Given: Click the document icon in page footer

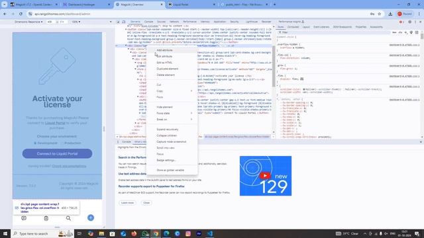Looking at the screenshot, I should [x=46, y=218].
